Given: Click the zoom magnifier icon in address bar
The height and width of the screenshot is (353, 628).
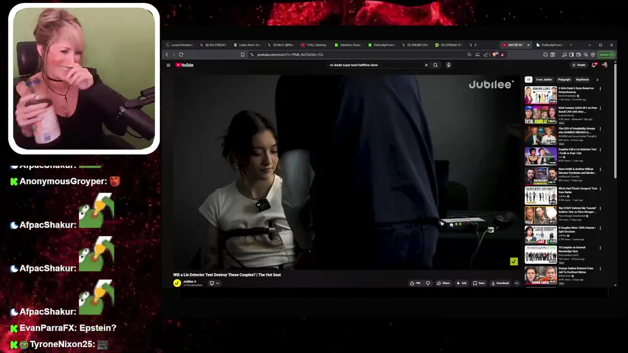Looking at the screenshot, I should coord(469,54).
